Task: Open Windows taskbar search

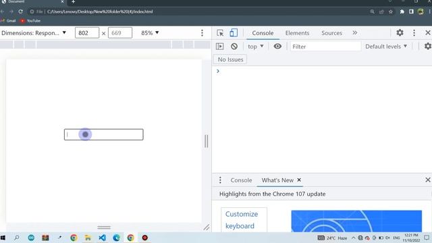Action: pos(16,238)
